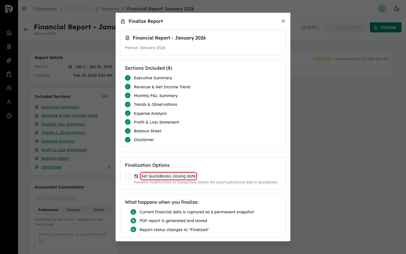
Task: Collapse the sidebar with the hamburger icon
Action: click(24, 9)
